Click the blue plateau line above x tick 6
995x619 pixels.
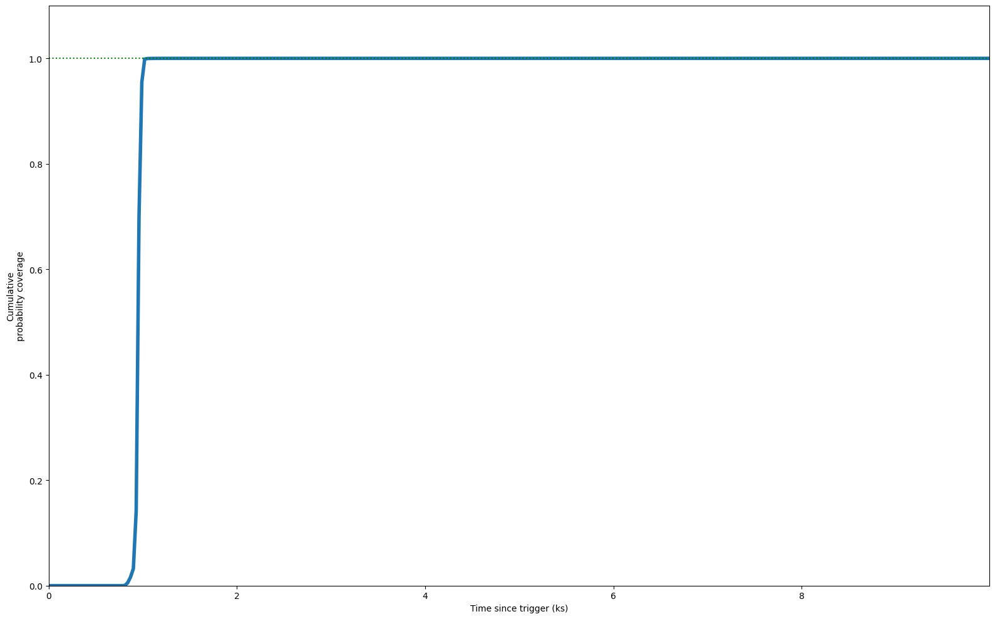614,58
